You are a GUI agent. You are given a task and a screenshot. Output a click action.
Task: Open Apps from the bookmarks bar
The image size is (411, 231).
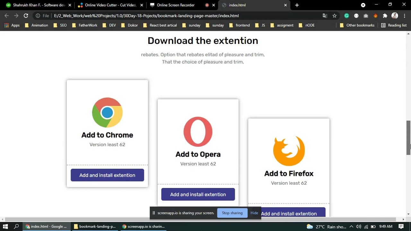pos(12,25)
